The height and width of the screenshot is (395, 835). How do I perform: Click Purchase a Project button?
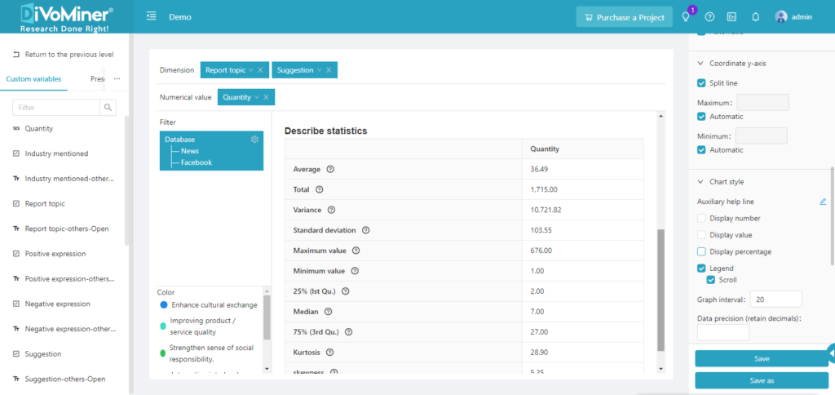pos(624,17)
